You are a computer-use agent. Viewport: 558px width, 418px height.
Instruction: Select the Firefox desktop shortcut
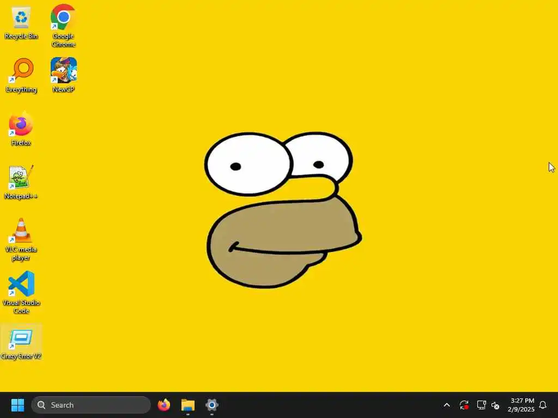click(x=21, y=128)
